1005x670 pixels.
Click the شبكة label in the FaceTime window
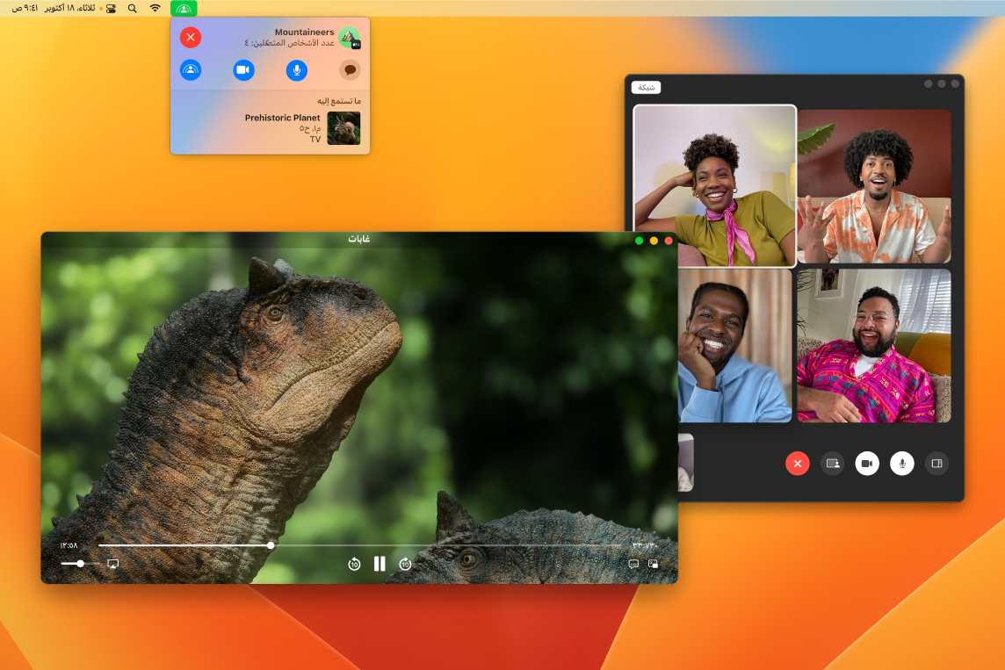point(646,86)
